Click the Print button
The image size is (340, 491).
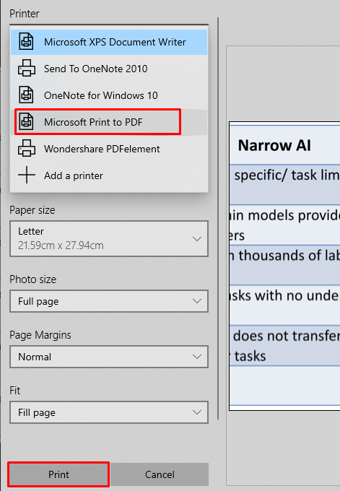pyautogui.click(x=58, y=474)
